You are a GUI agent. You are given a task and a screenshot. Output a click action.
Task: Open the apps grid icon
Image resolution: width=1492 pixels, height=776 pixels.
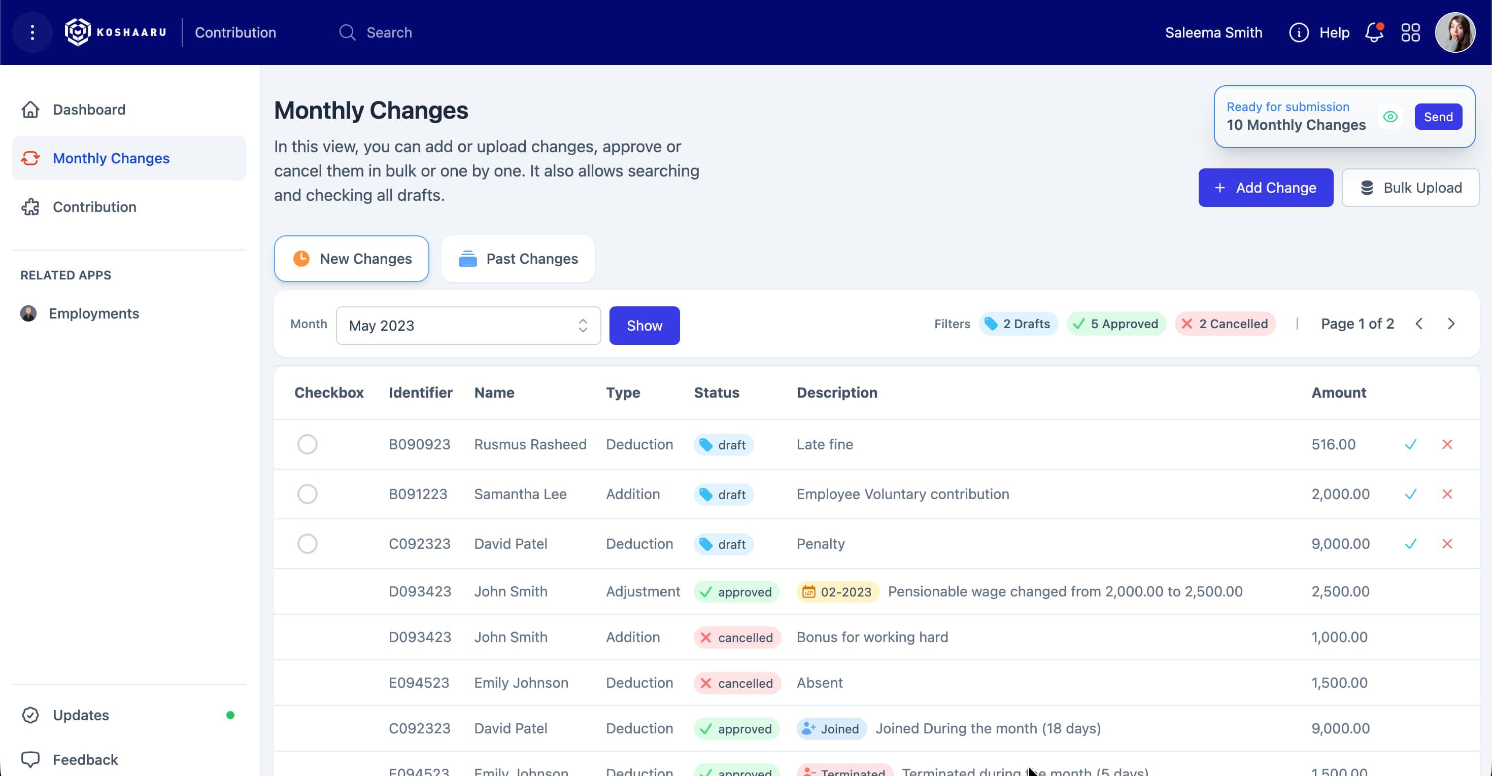tap(1410, 32)
